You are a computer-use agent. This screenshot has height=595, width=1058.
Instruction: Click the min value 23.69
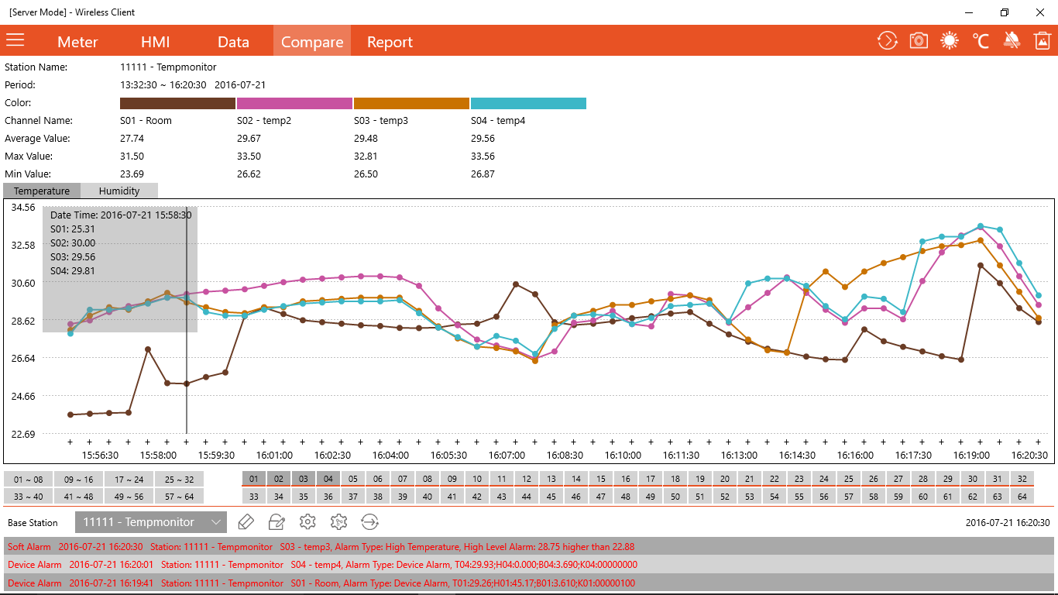point(132,174)
